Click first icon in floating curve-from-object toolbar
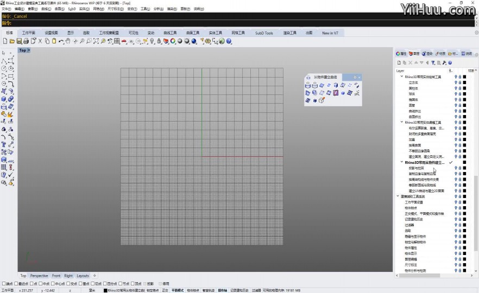The image size is (479, 293). (x=307, y=86)
